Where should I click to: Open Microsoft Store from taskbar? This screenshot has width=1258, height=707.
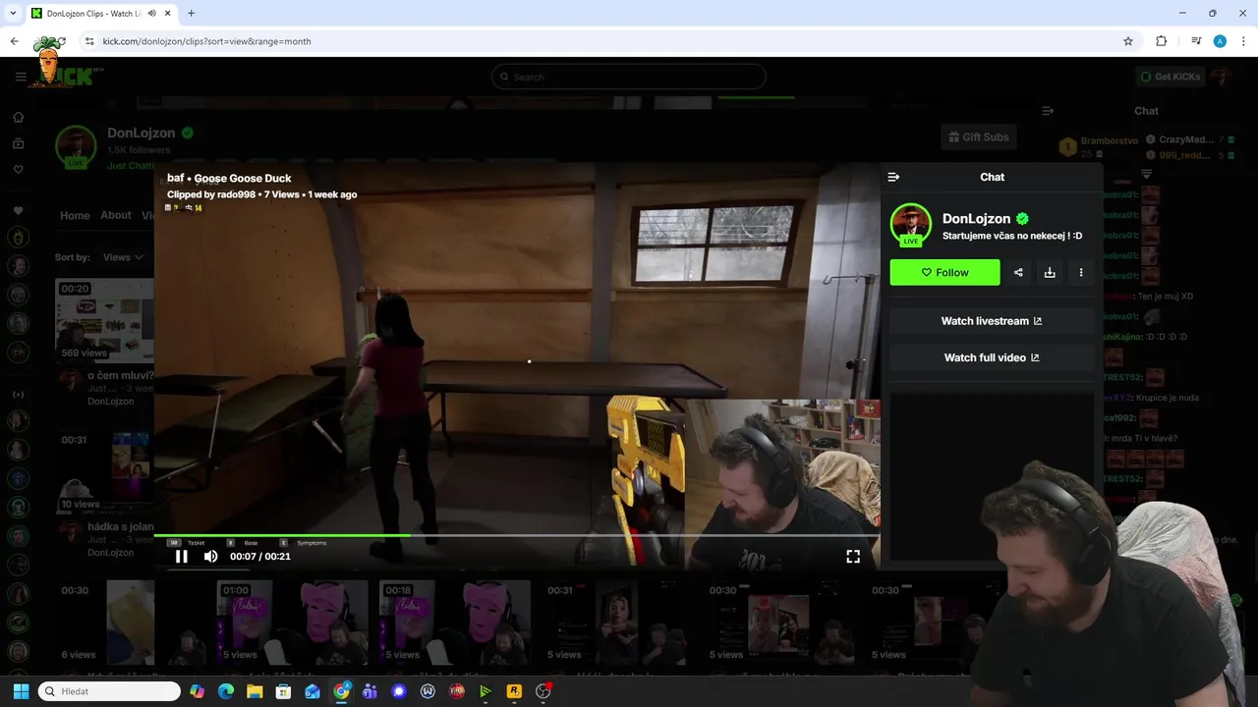coord(283,691)
